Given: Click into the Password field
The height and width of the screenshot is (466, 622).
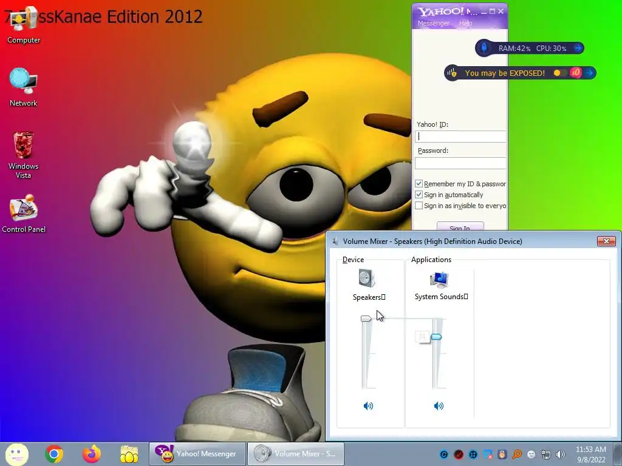Looking at the screenshot, I should pos(460,163).
